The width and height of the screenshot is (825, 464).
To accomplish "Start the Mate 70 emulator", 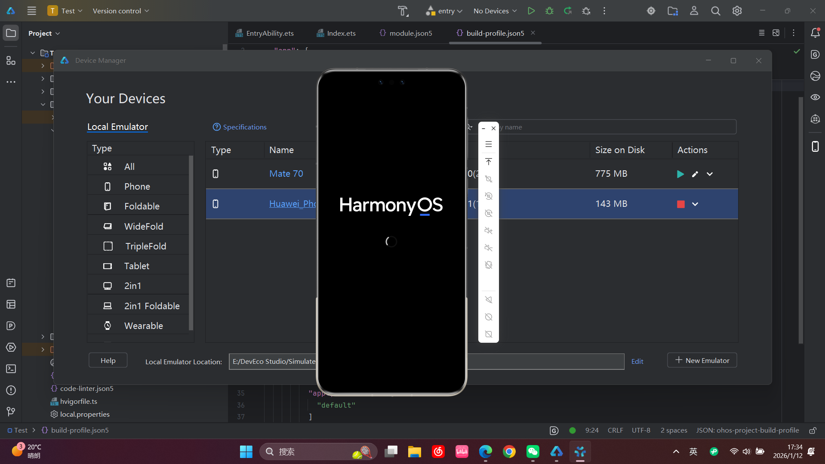I will [x=680, y=174].
